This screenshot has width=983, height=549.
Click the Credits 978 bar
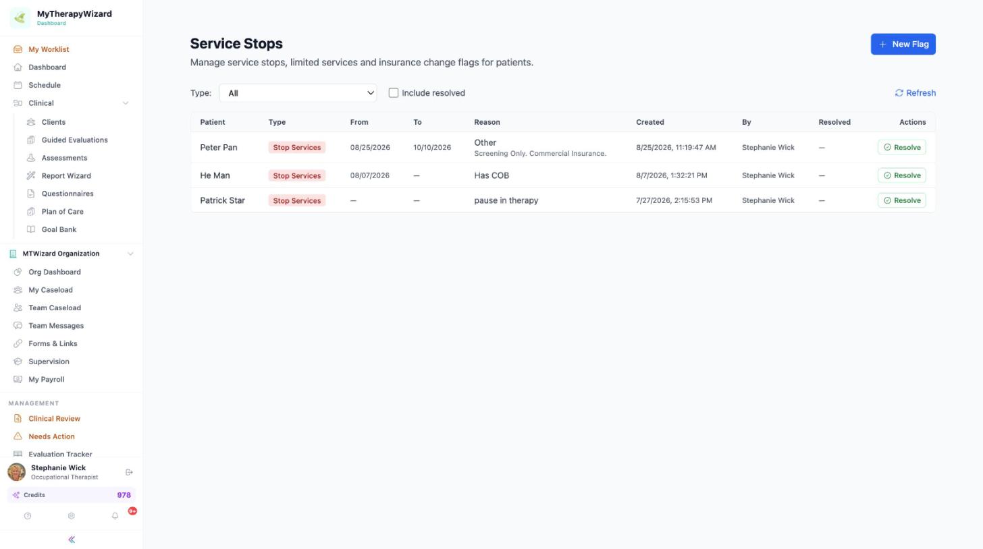[x=72, y=495]
